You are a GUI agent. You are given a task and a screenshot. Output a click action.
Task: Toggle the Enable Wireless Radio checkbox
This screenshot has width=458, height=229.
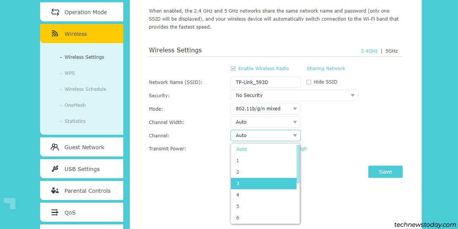(x=233, y=69)
